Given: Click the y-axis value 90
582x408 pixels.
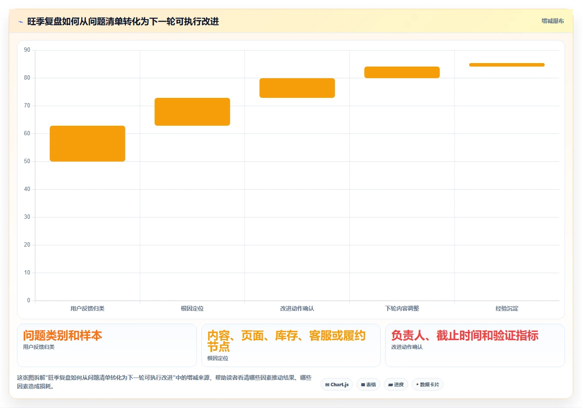Looking at the screenshot, I should 27,50.
